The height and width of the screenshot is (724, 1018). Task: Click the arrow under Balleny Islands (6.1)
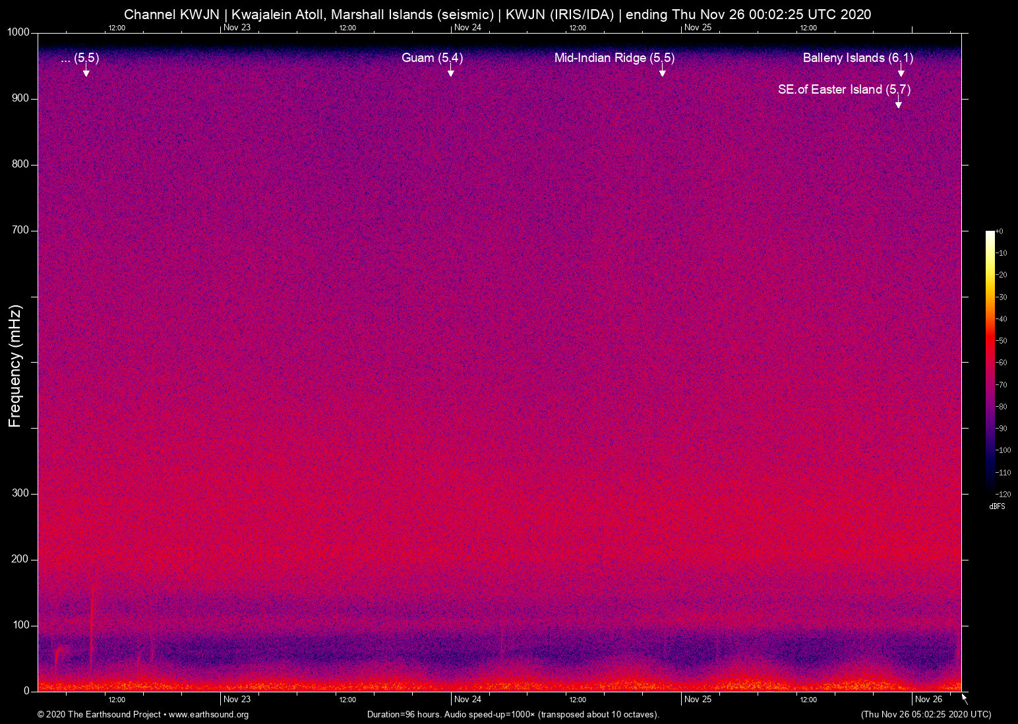pyautogui.click(x=901, y=73)
